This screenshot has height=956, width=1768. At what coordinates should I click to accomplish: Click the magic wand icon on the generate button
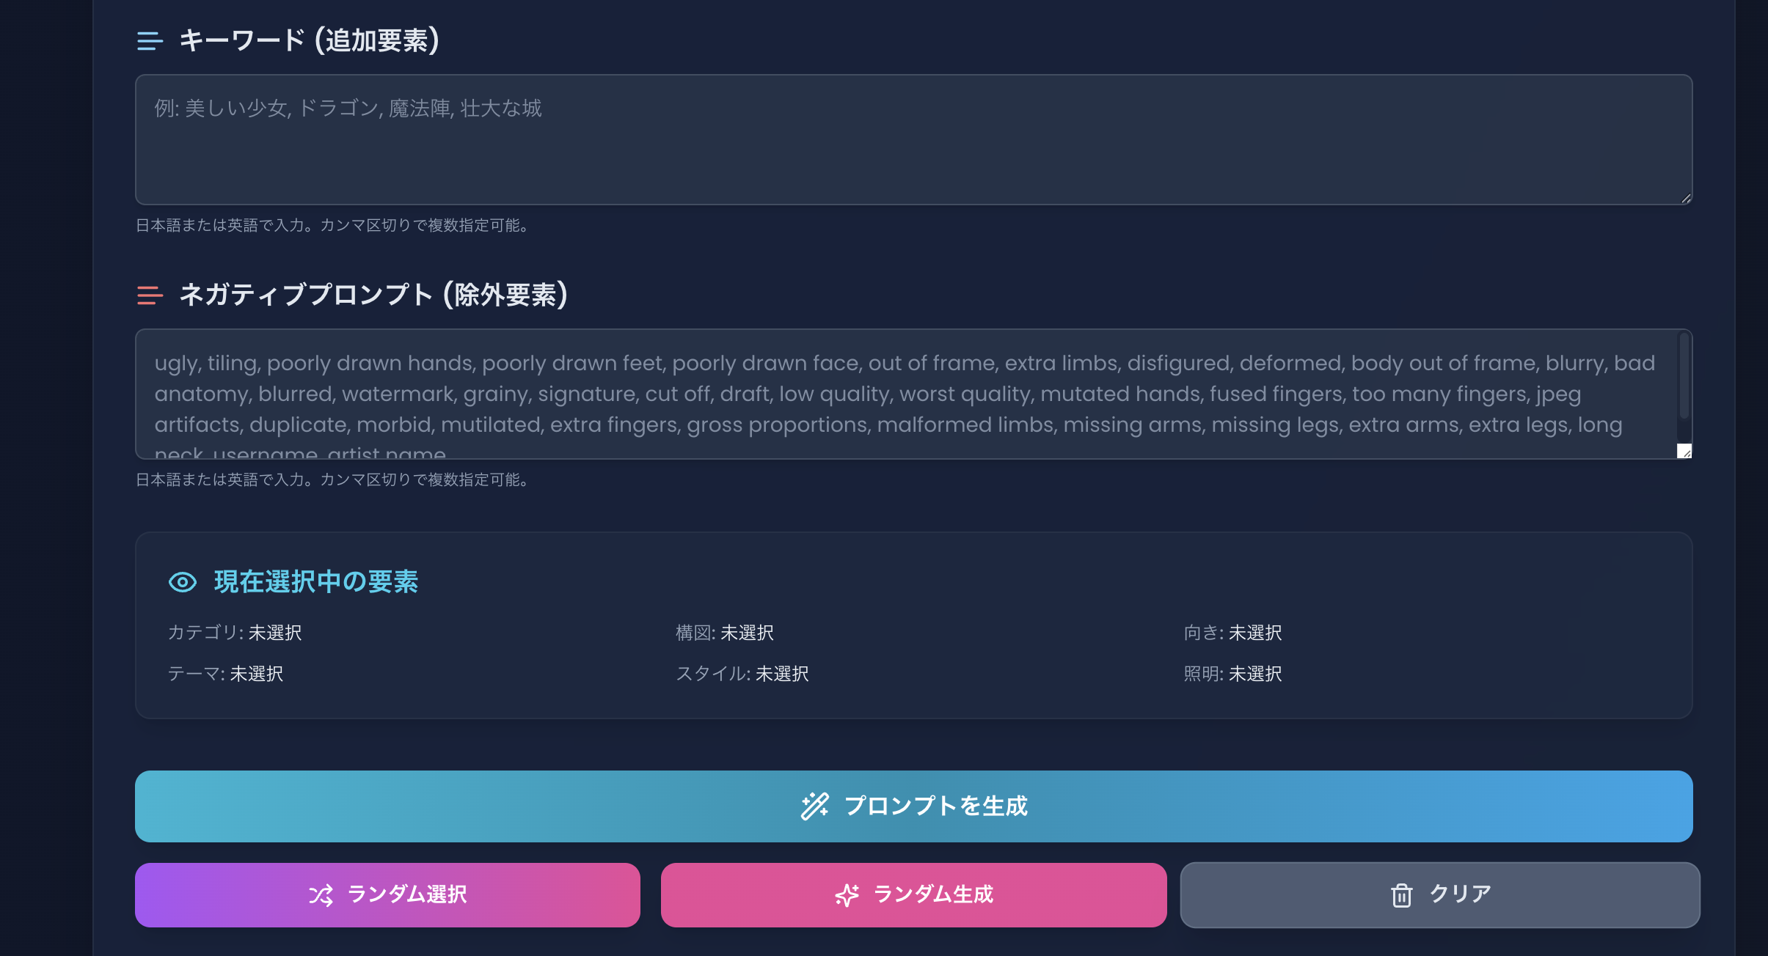[814, 806]
